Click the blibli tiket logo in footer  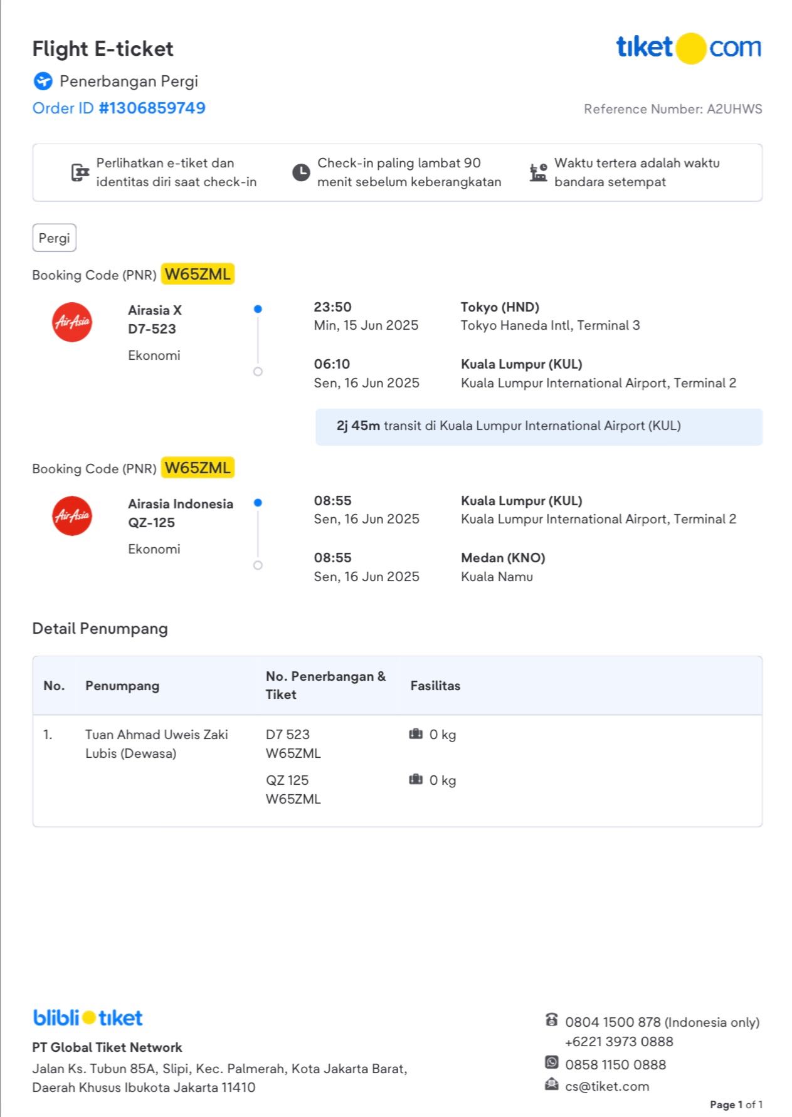(88, 1017)
